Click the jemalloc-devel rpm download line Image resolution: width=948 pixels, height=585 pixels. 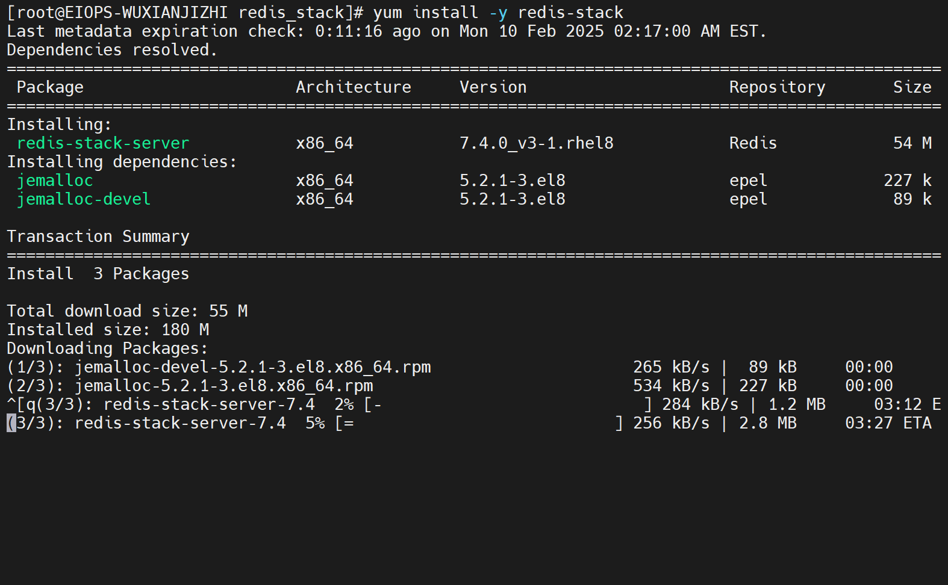tap(219, 367)
